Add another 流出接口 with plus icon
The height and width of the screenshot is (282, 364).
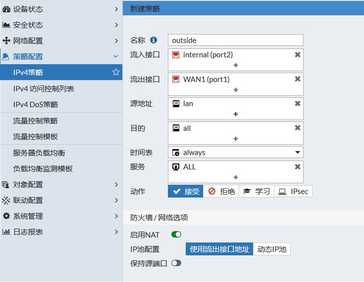[x=236, y=90]
